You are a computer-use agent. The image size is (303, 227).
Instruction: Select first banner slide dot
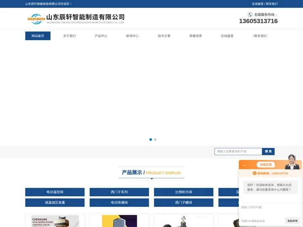pos(151,140)
